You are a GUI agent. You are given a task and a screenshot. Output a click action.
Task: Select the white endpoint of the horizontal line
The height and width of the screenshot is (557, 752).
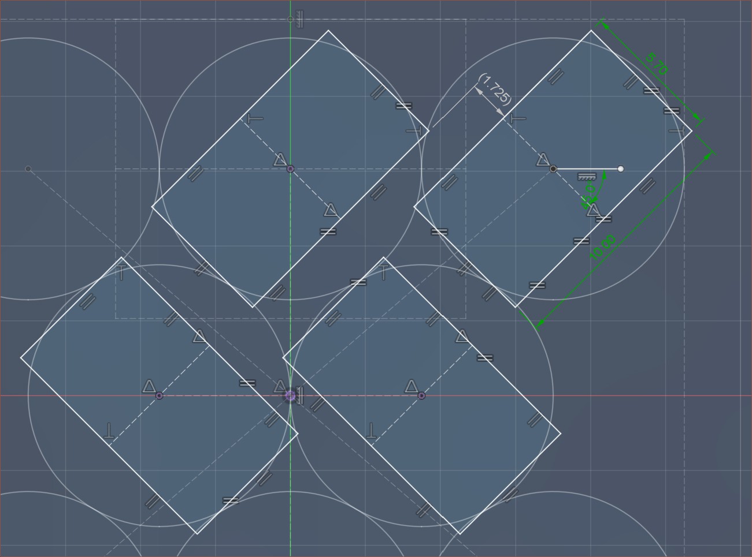(x=621, y=169)
